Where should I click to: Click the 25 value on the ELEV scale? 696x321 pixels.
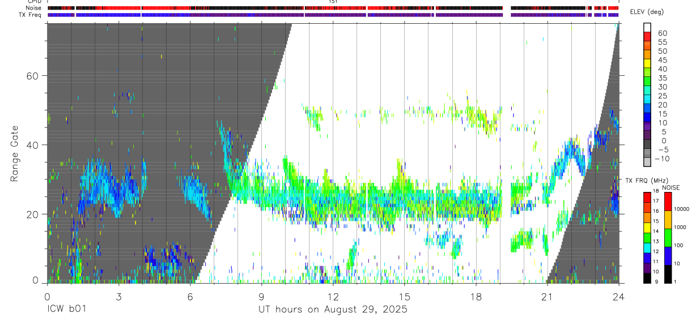tap(663, 96)
